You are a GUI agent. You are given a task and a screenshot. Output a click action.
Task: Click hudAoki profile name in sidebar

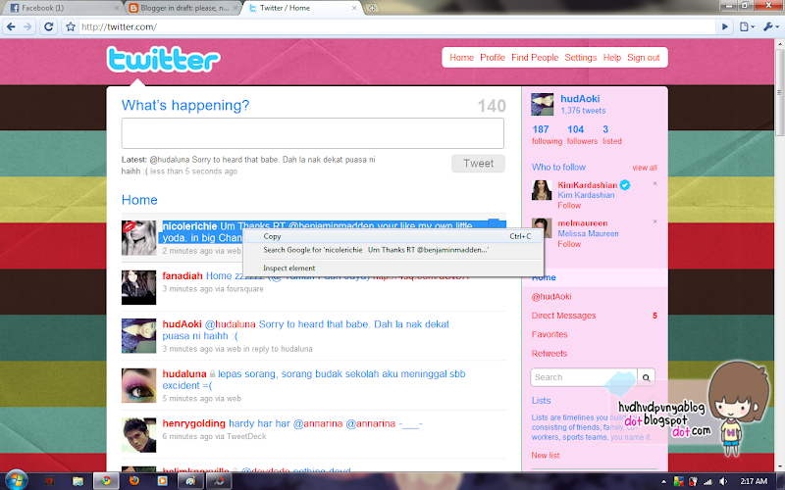pos(580,99)
